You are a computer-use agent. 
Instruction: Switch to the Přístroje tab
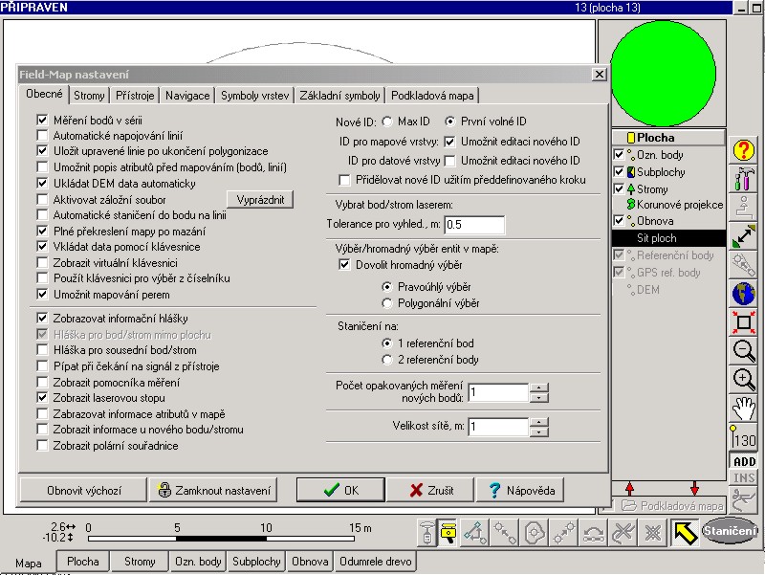[x=135, y=96]
